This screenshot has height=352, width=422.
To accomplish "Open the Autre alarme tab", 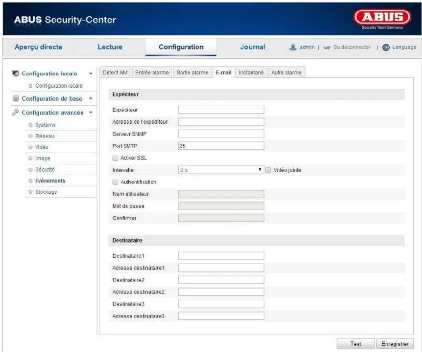I will (286, 72).
